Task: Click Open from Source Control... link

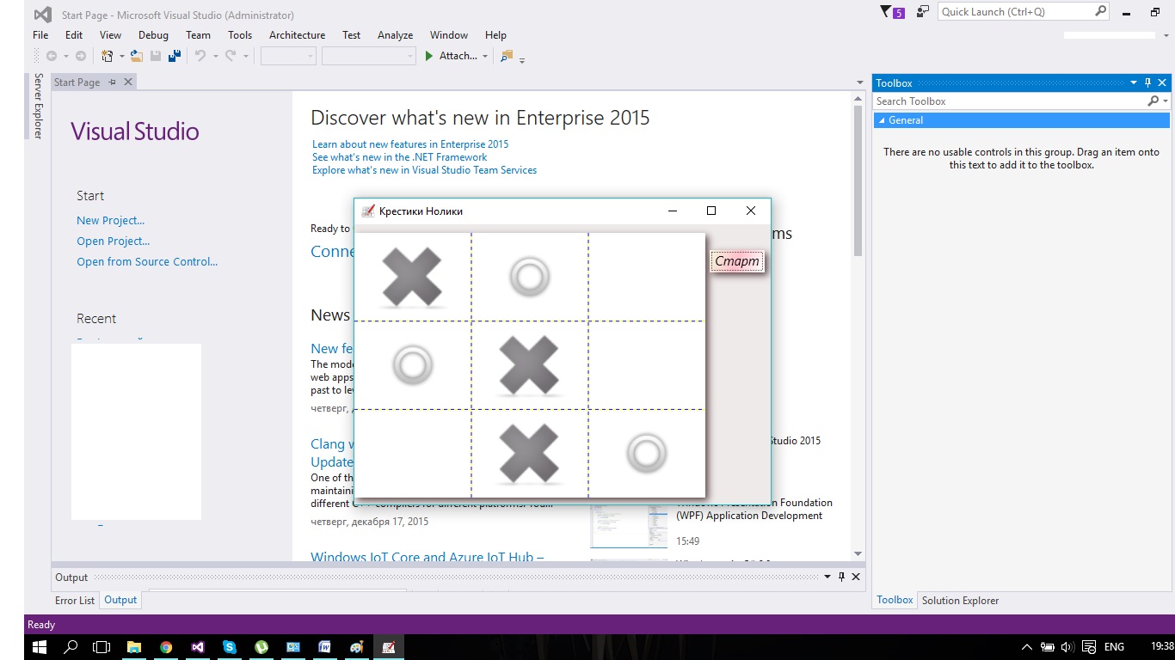Action: tap(147, 262)
